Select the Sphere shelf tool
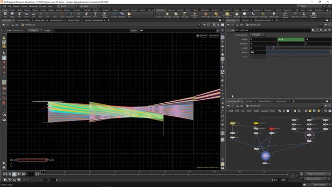This screenshot has height=187, width=332. click(12, 15)
